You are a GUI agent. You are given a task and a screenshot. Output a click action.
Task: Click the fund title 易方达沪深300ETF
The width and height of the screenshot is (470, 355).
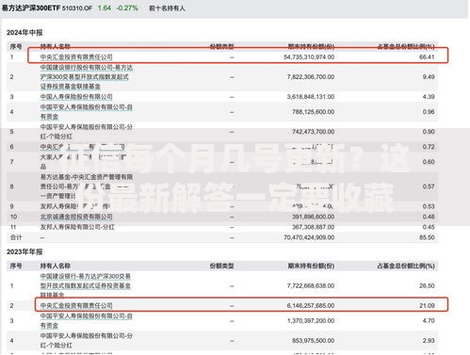(31, 8)
